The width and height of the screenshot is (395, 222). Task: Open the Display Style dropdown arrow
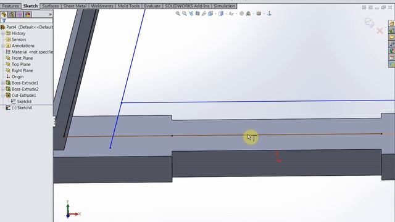[x=226, y=14]
